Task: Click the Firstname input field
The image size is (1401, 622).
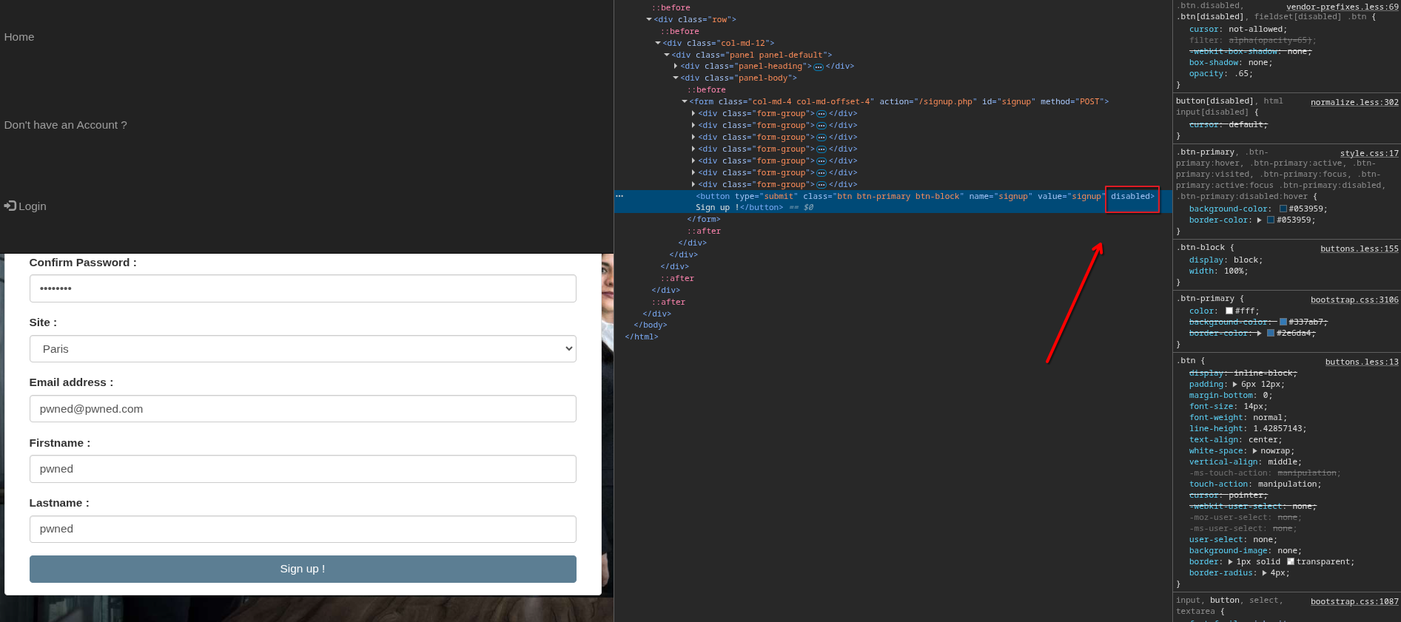Action: pos(303,469)
